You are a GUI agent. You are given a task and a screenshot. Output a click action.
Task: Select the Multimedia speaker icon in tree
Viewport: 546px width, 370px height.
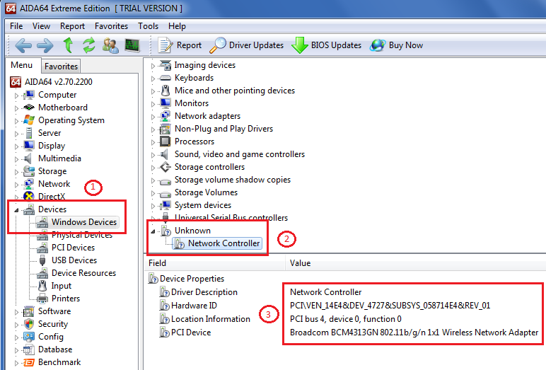(x=28, y=158)
